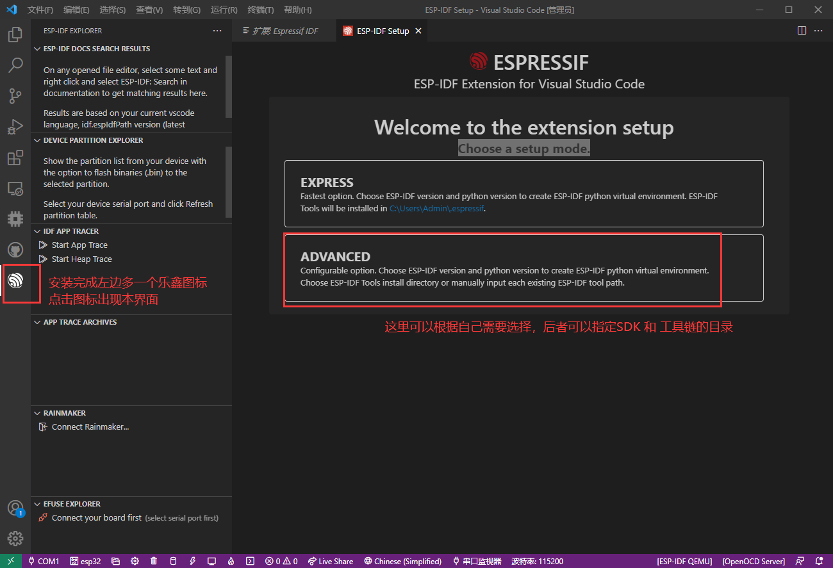Viewport: 833px width, 568px height.
Task: Open the ESP-IDF terminal icon in status bar
Action: click(x=250, y=561)
